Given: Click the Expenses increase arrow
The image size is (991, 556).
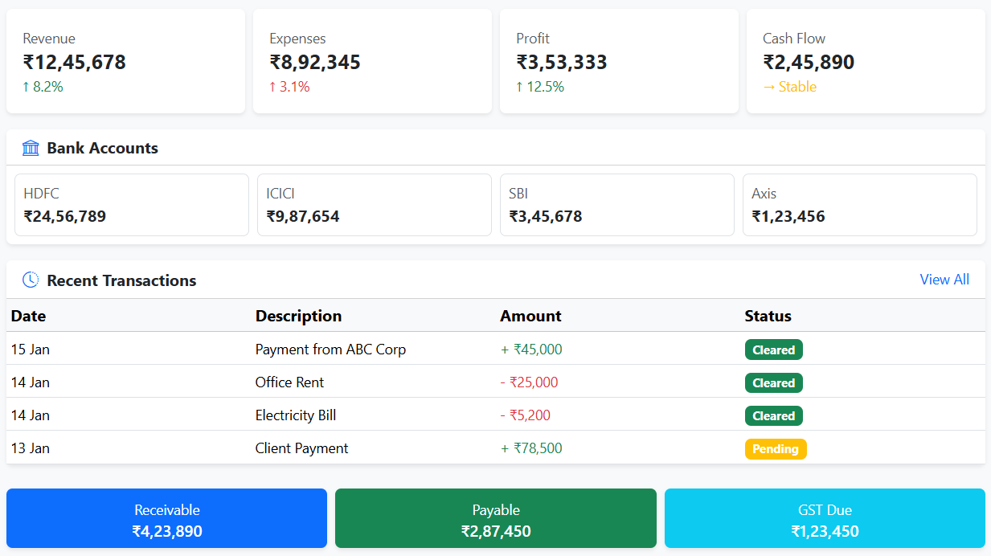Looking at the screenshot, I should [x=273, y=87].
